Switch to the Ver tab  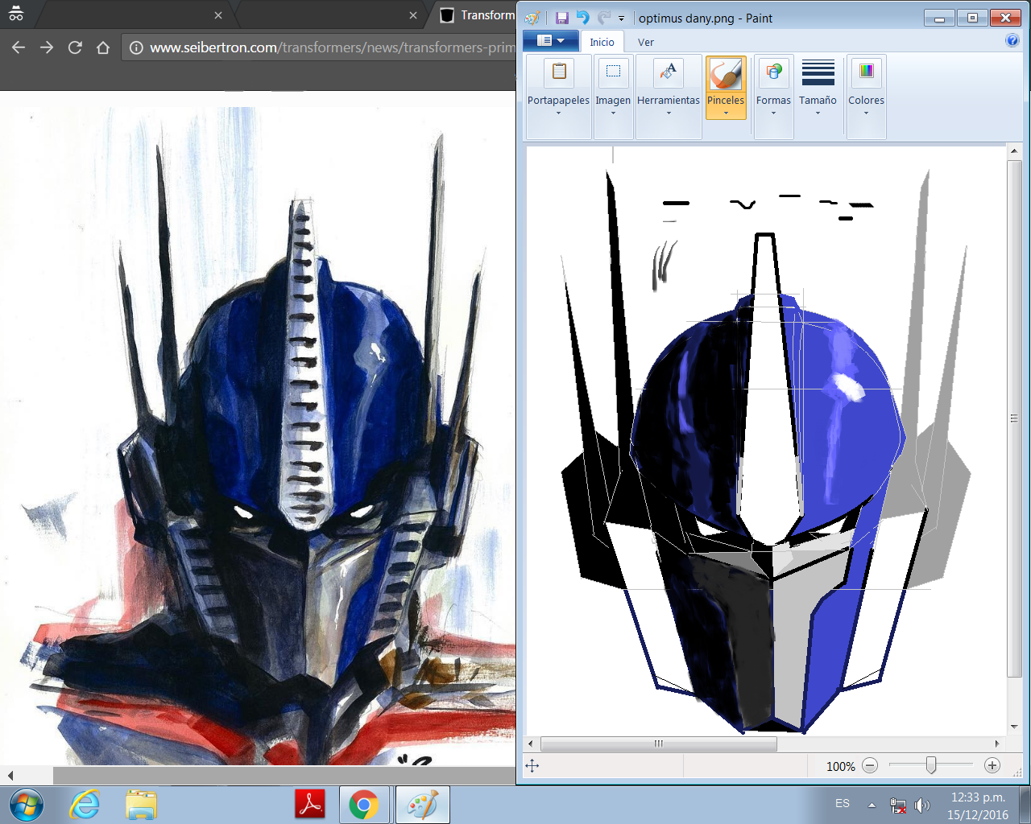pyautogui.click(x=645, y=42)
